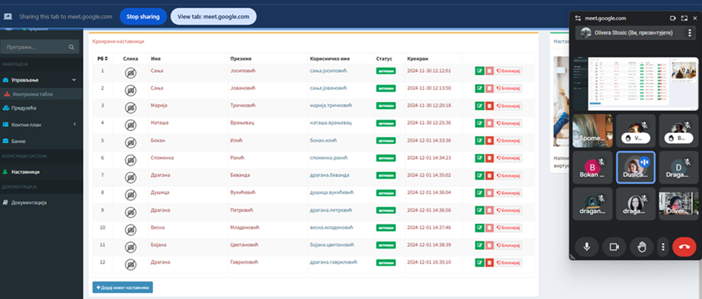Open Meet more options three-dot icon
This screenshot has width=702, height=299.
[x=662, y=247]
